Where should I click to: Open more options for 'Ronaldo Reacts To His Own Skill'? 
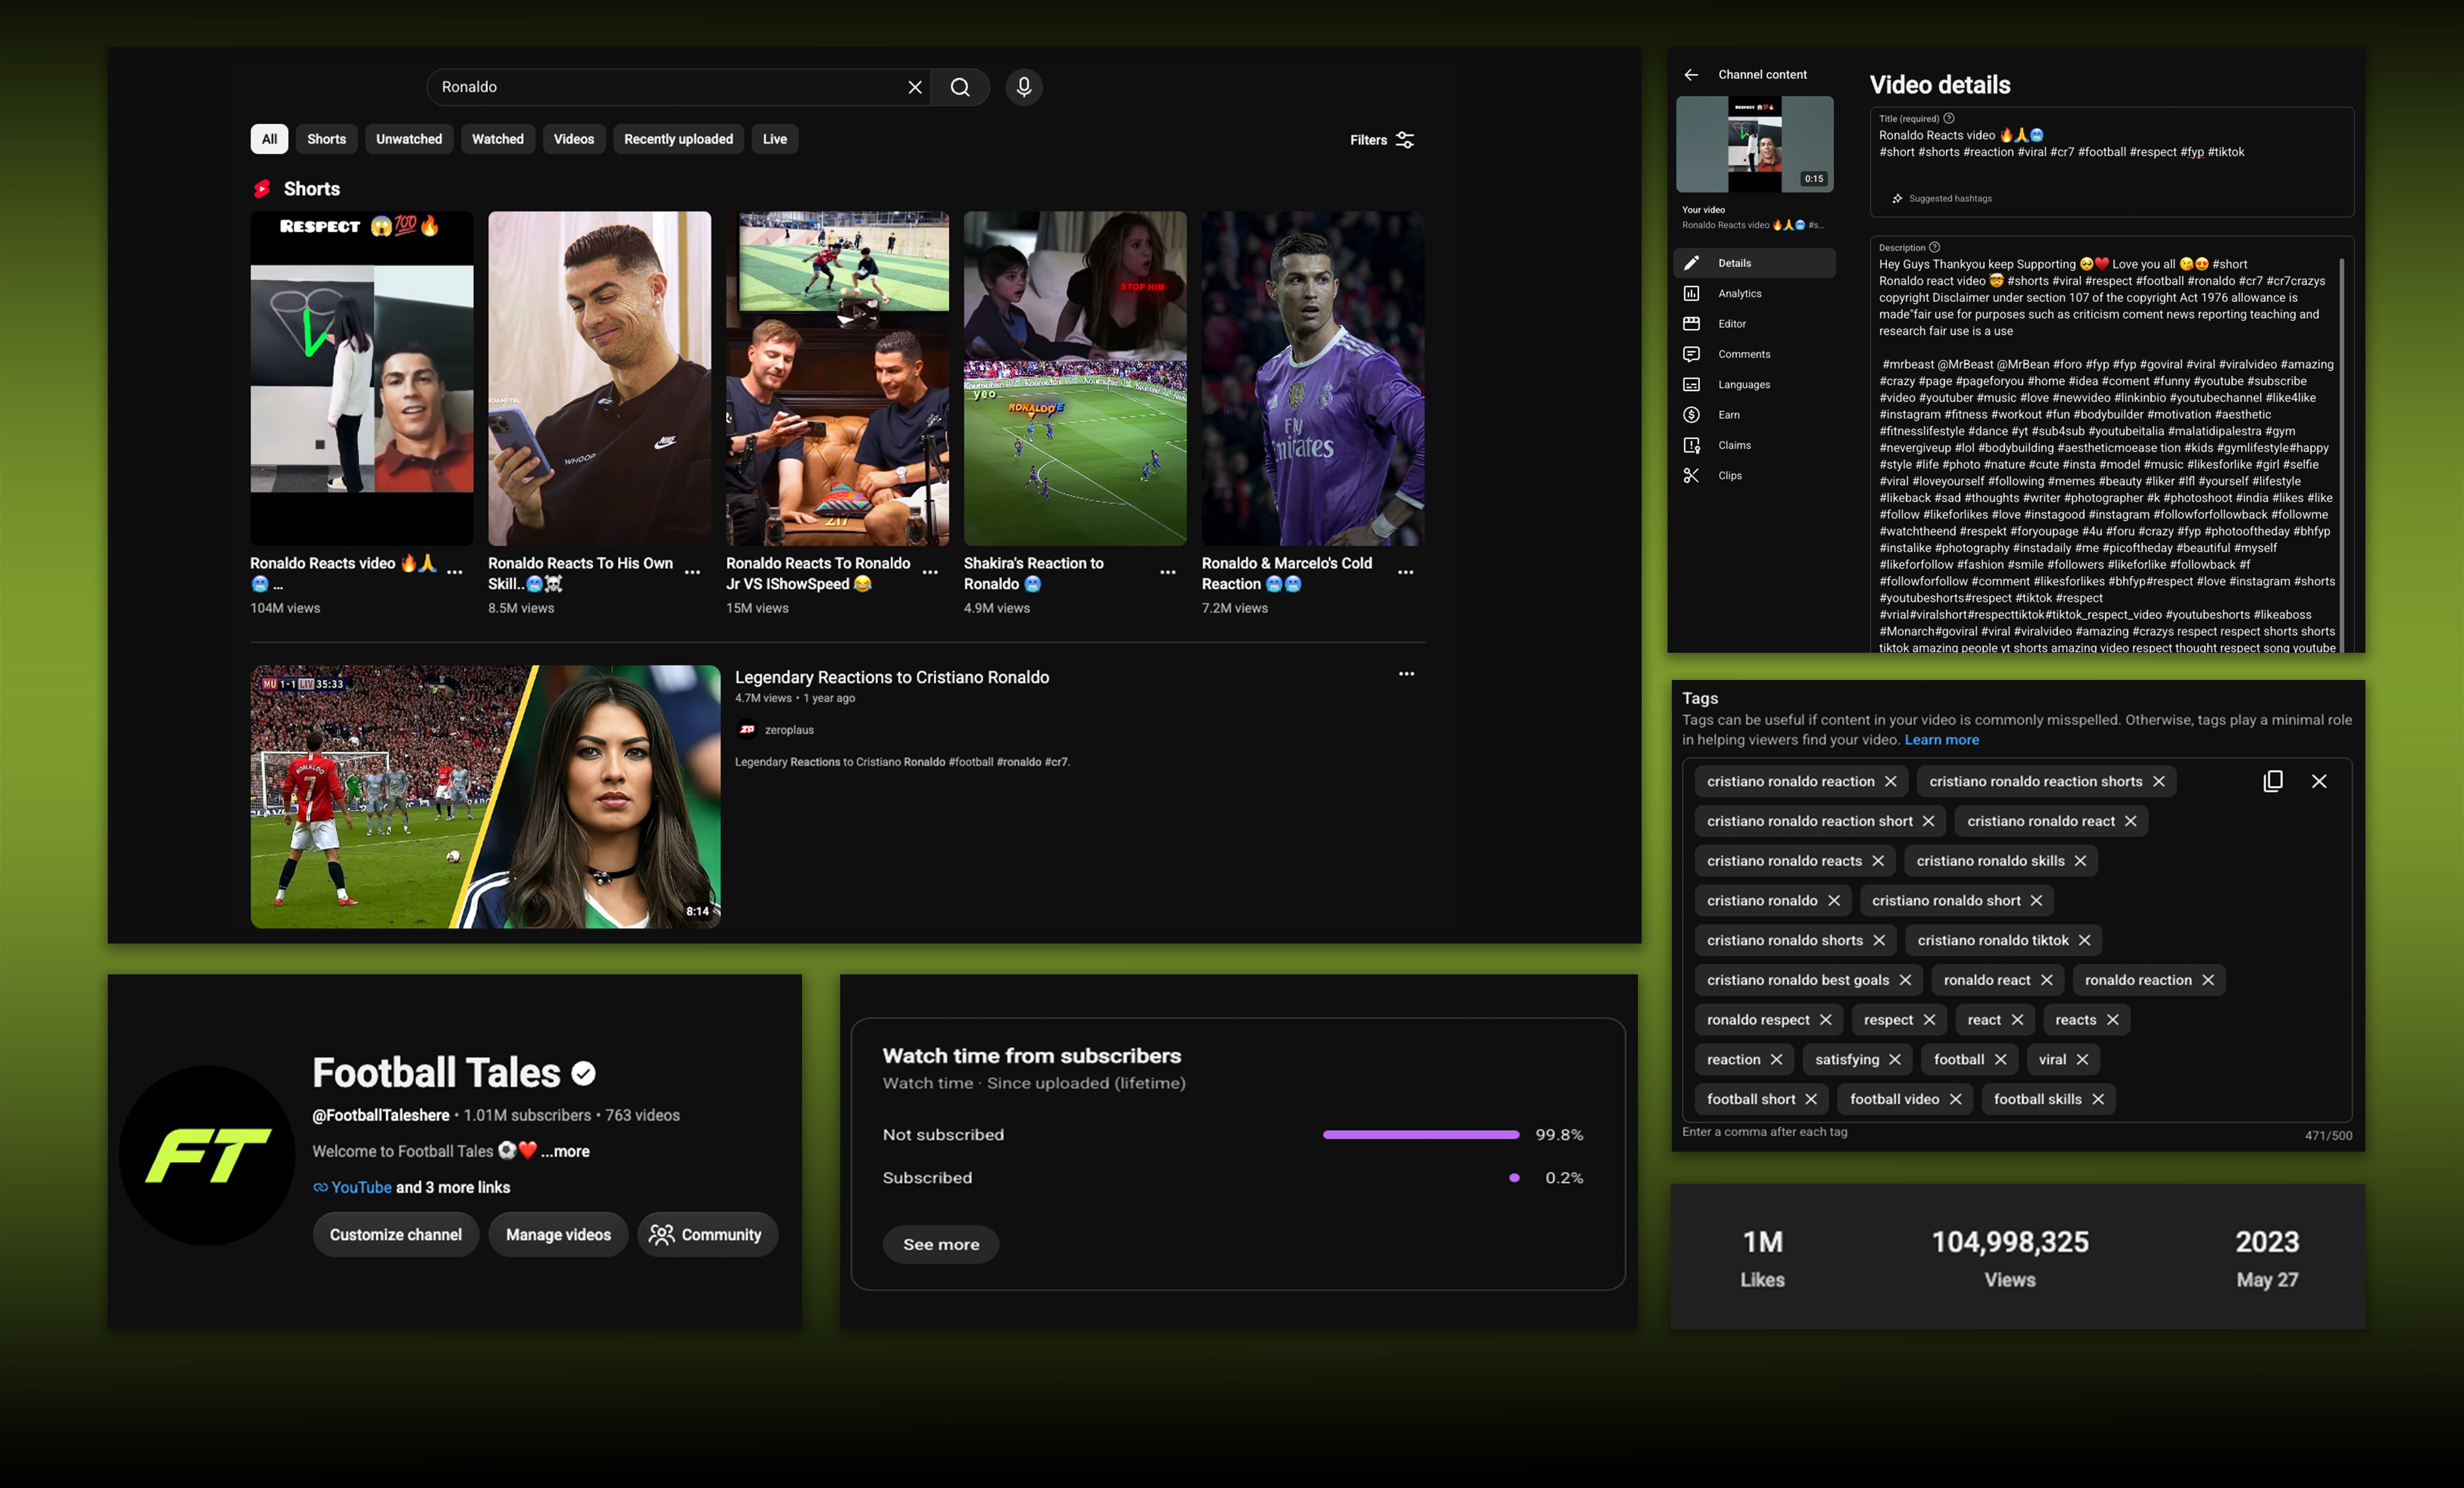(692, 572)
